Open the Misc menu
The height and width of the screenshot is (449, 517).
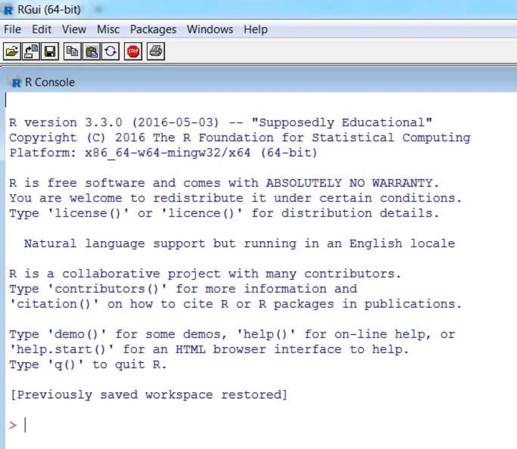click(x=108, y=29)
